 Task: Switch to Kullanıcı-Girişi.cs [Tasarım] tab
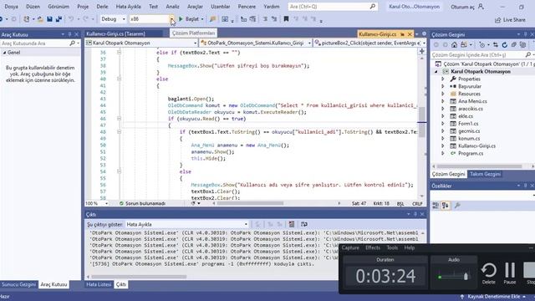(x=115, y=33)
